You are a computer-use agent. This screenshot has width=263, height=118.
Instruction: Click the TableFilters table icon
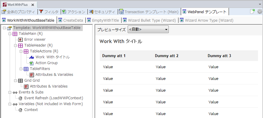point(26,69)
